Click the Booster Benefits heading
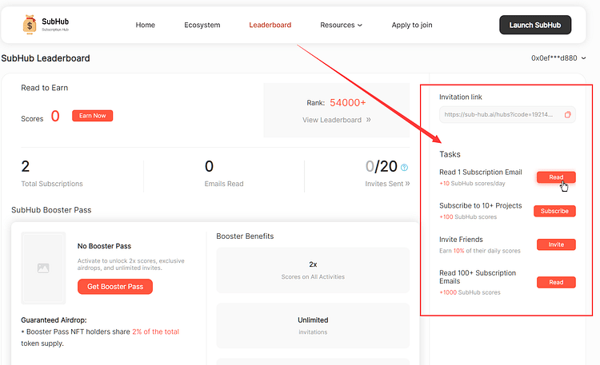The image size is (600, 365). (x=245, y=236)
